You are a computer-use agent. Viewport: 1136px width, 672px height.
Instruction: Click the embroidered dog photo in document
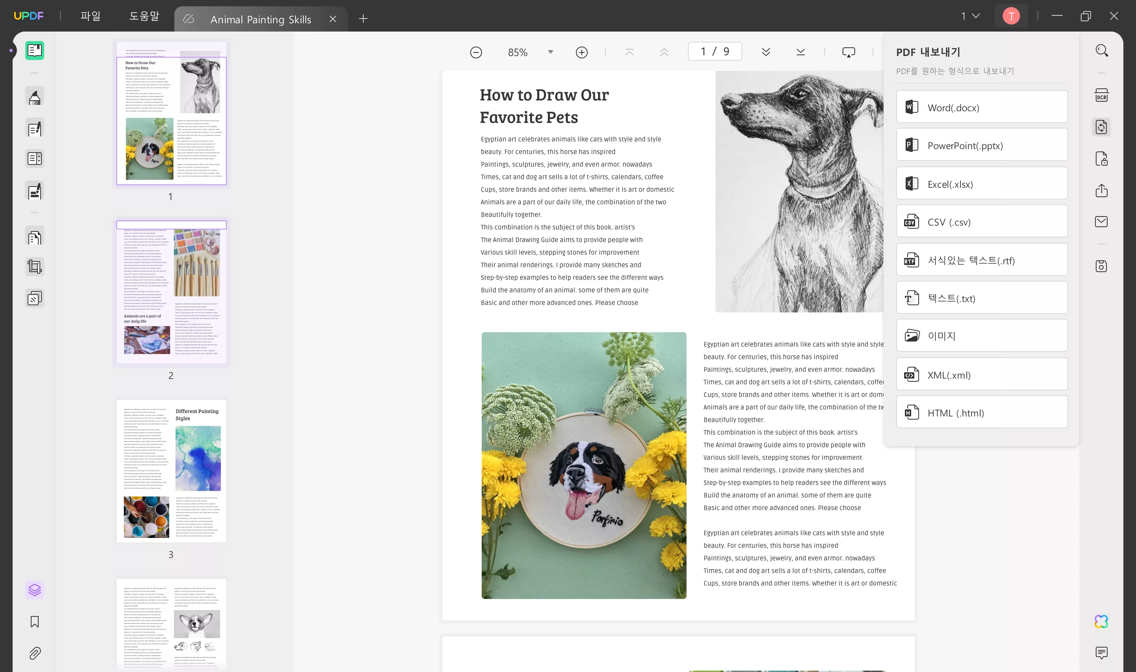click(x=584, y=465)
